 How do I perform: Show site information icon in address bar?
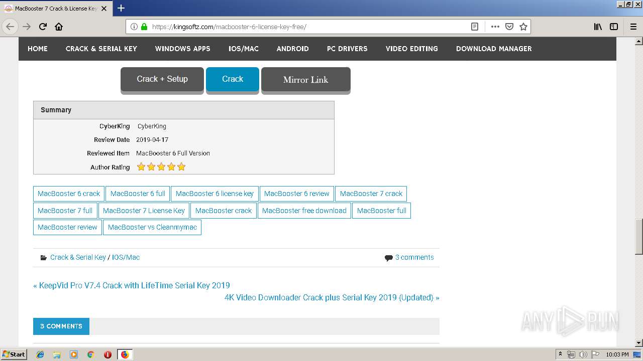coord(134,27)
